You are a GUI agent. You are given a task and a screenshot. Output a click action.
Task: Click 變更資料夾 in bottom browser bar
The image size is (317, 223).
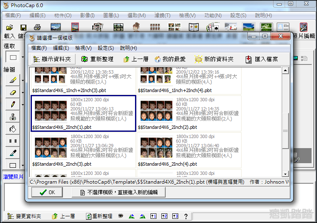(x=24, y=216)
